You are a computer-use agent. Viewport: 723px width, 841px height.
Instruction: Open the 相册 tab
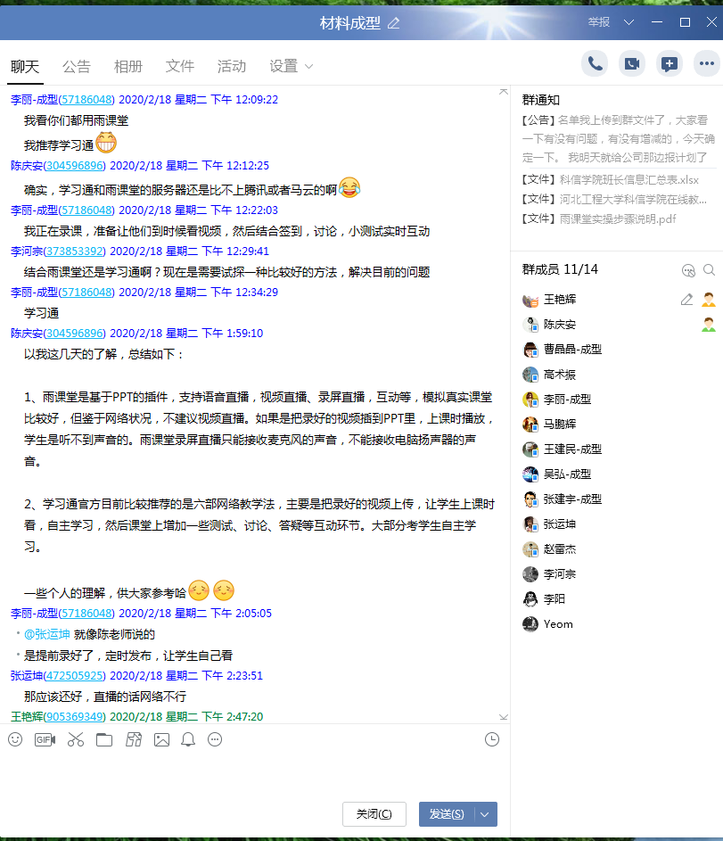pyautogui.click(x=128, y=66)
